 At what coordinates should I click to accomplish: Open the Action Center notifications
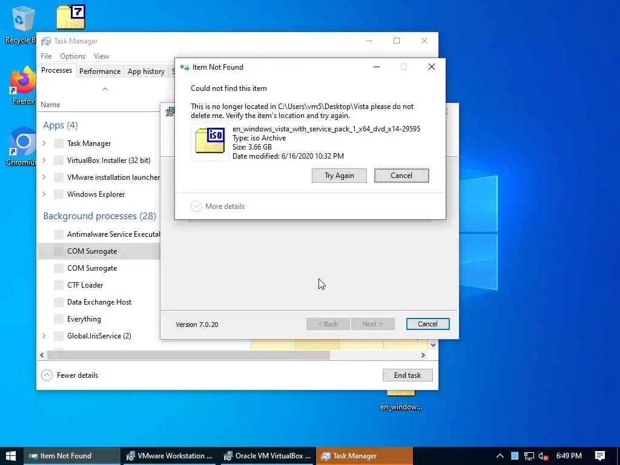[600, 456]
